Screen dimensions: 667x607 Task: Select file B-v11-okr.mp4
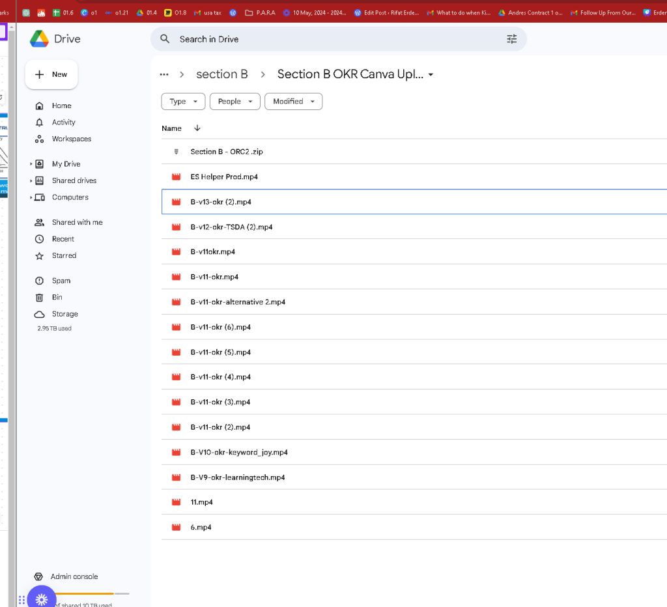[414, 277]
